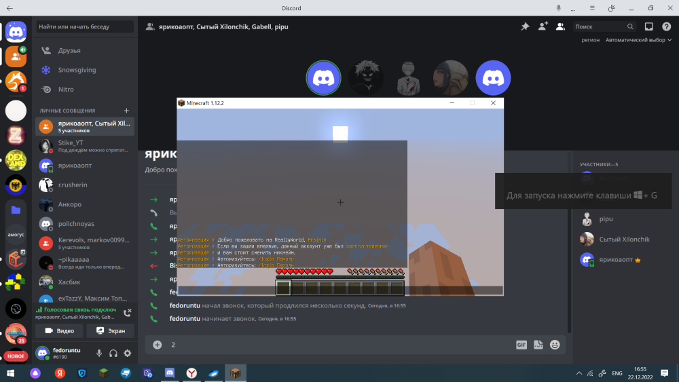
Task: Toggle headphones deafen in user panel
Action: (x=113, y=353)
